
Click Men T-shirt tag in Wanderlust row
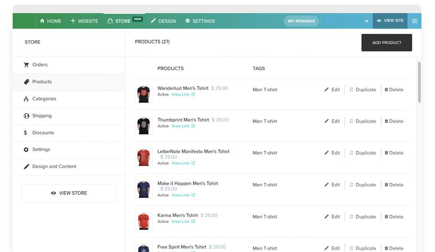(265, 89)
